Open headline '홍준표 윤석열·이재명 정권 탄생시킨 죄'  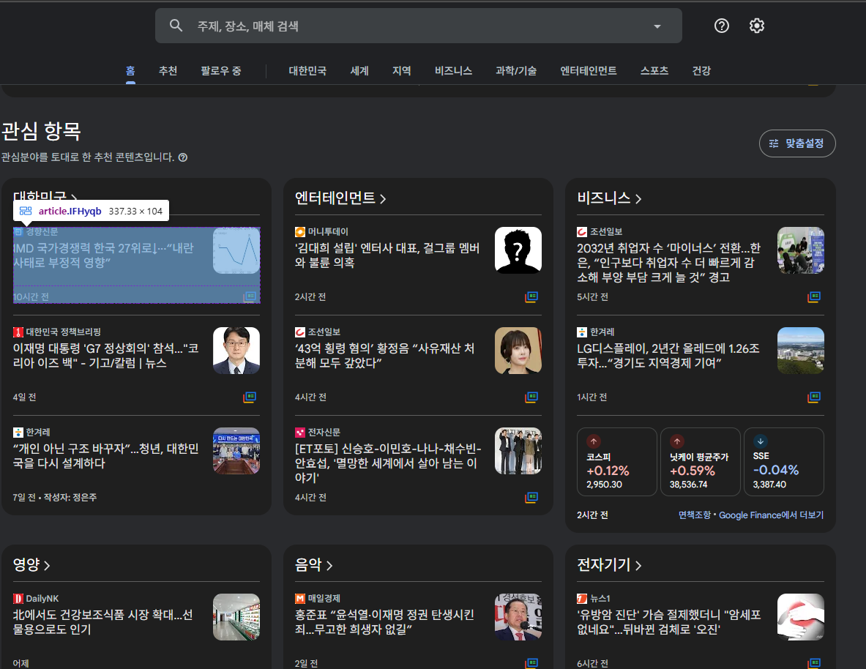coord(384,622)
